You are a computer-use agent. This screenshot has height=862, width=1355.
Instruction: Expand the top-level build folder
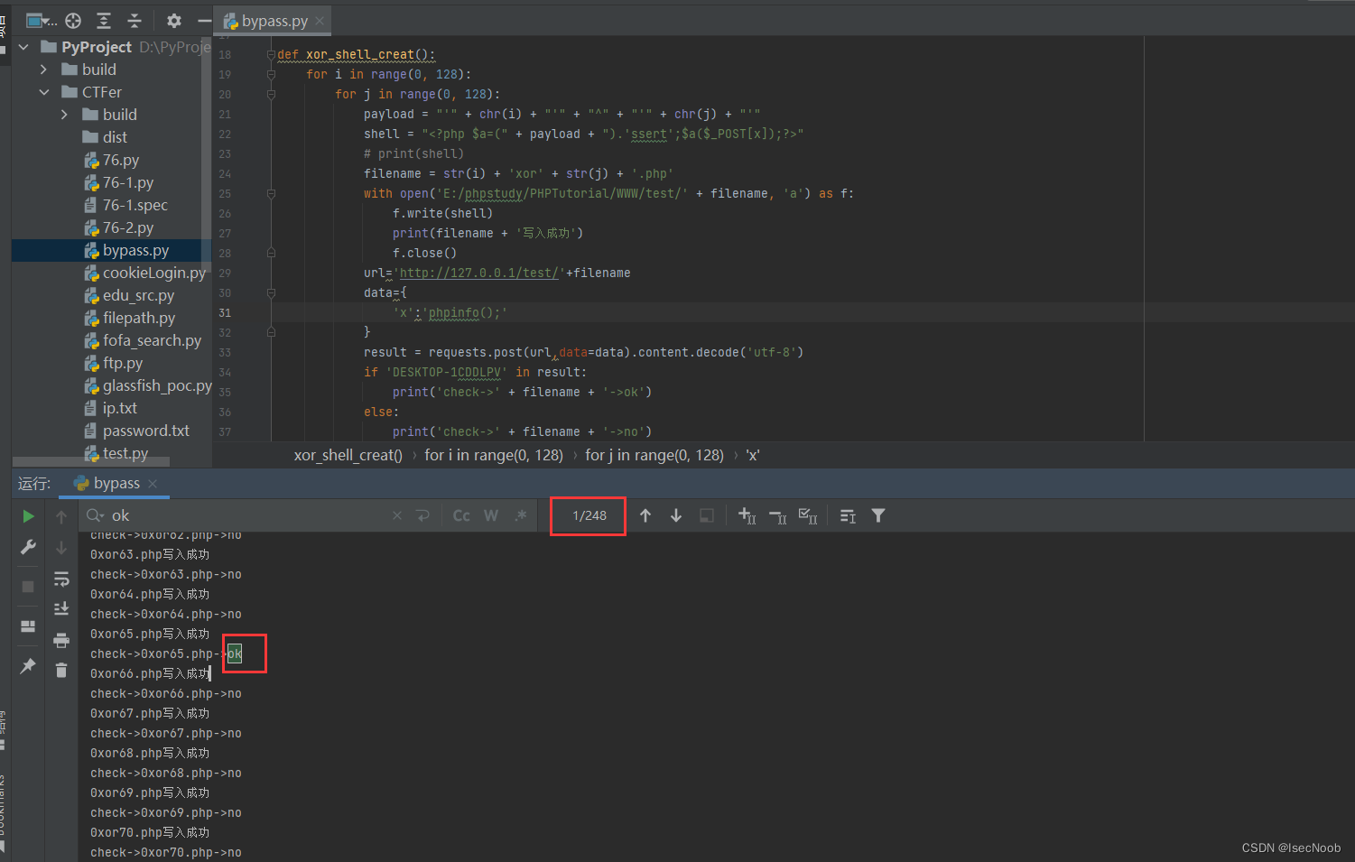click(43, 70)
